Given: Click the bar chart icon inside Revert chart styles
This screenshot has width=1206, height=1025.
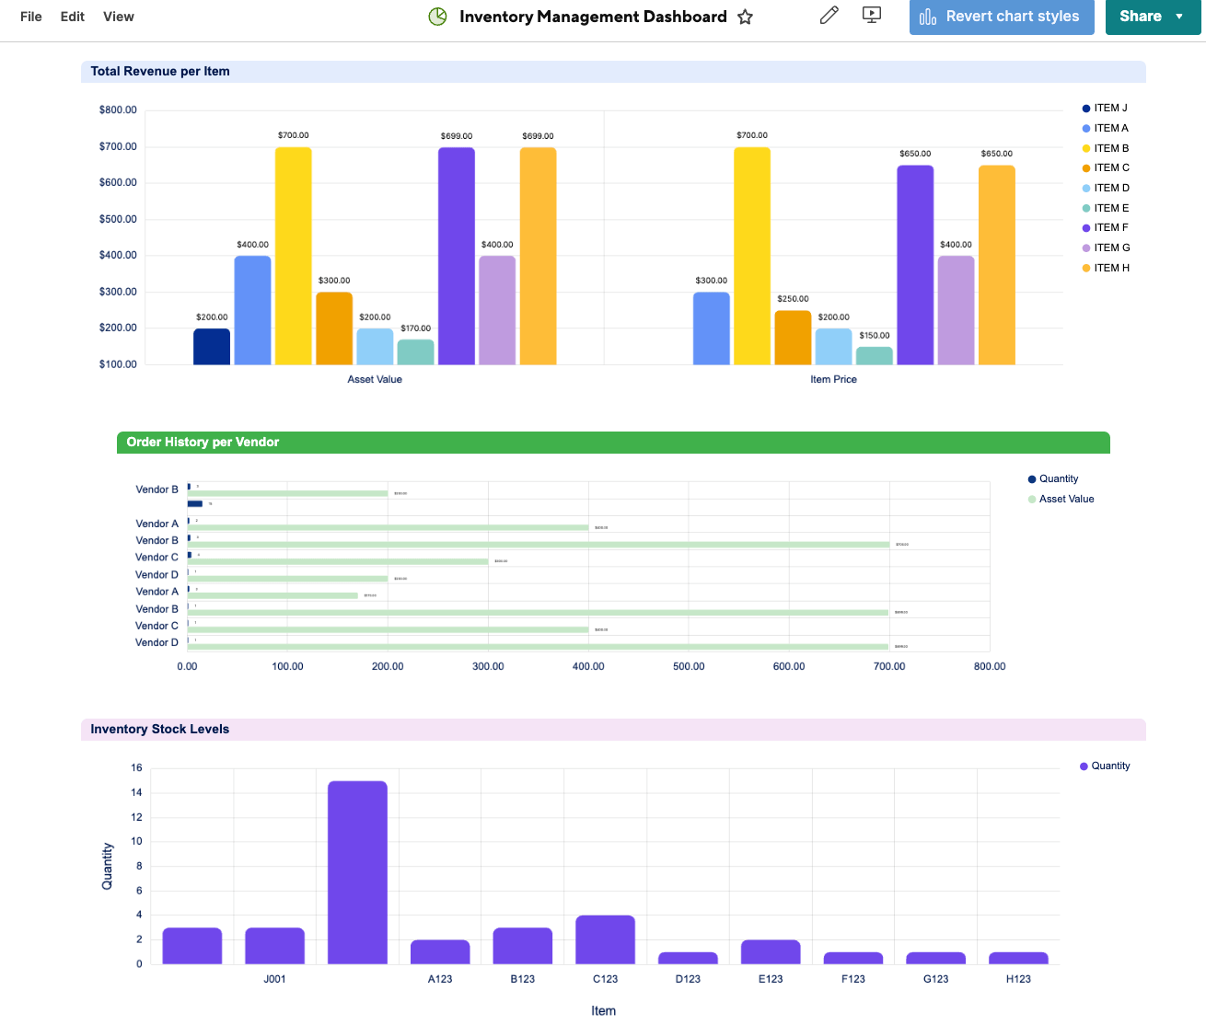Looking at the screenshot, I should tap(926, 17).
